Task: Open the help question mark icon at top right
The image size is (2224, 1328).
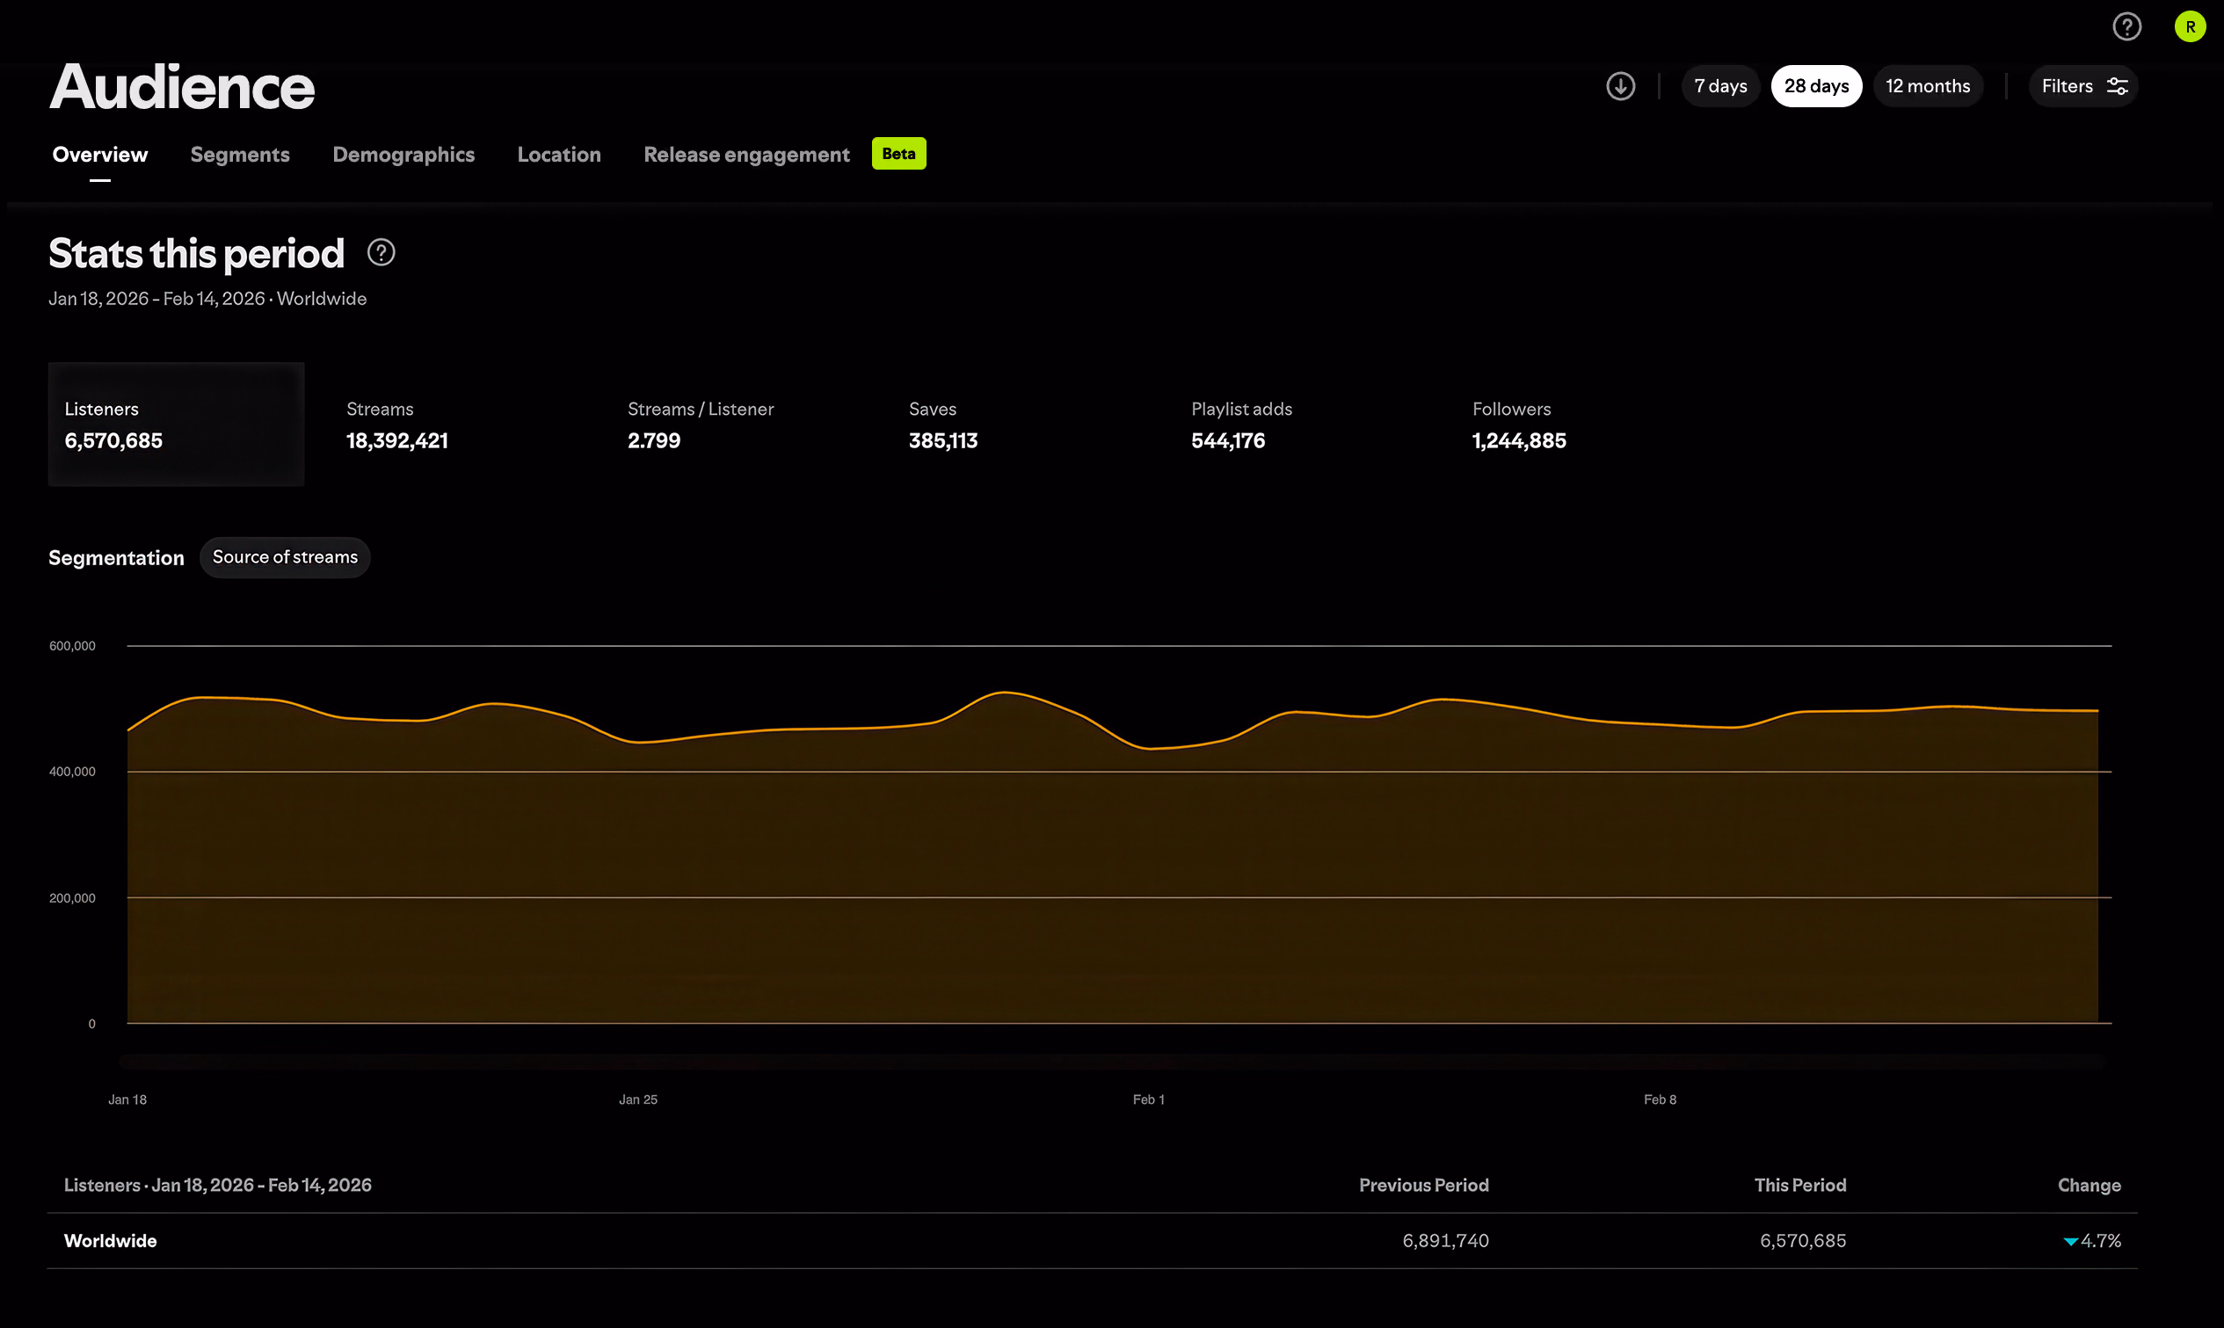Action: coord(2126,27)
